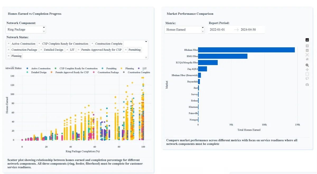Activate the pan tool in modebar
Image resolution: width=317 pixels, height=174 pixels.
pyautogui.click(x=307, y=70)
